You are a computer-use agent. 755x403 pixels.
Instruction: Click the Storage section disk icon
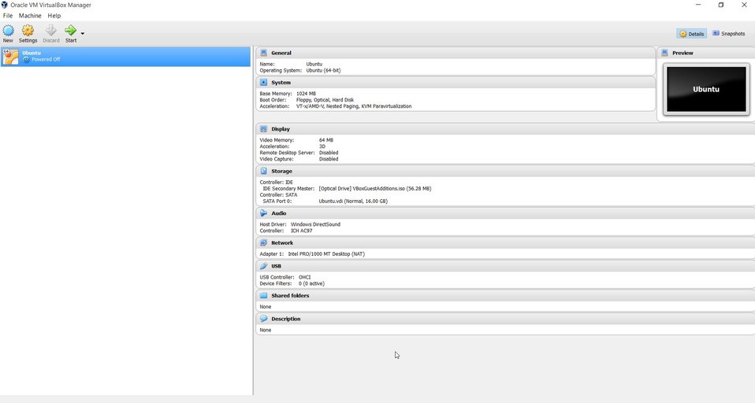pyautogui.click(x=263, y=172)
